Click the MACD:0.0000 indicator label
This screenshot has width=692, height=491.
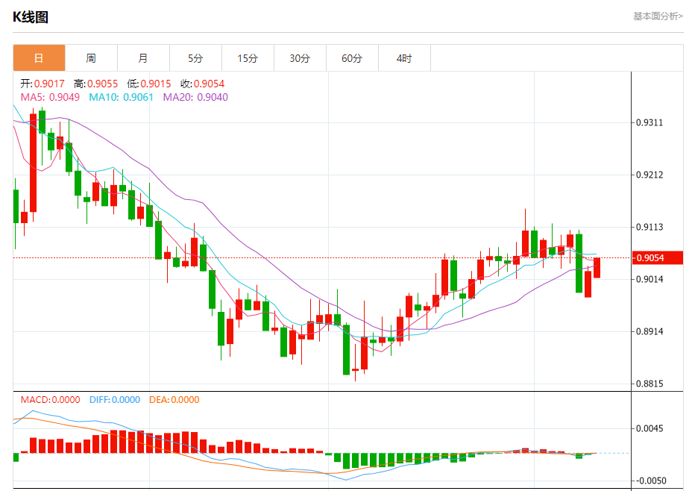click(50, 400)
